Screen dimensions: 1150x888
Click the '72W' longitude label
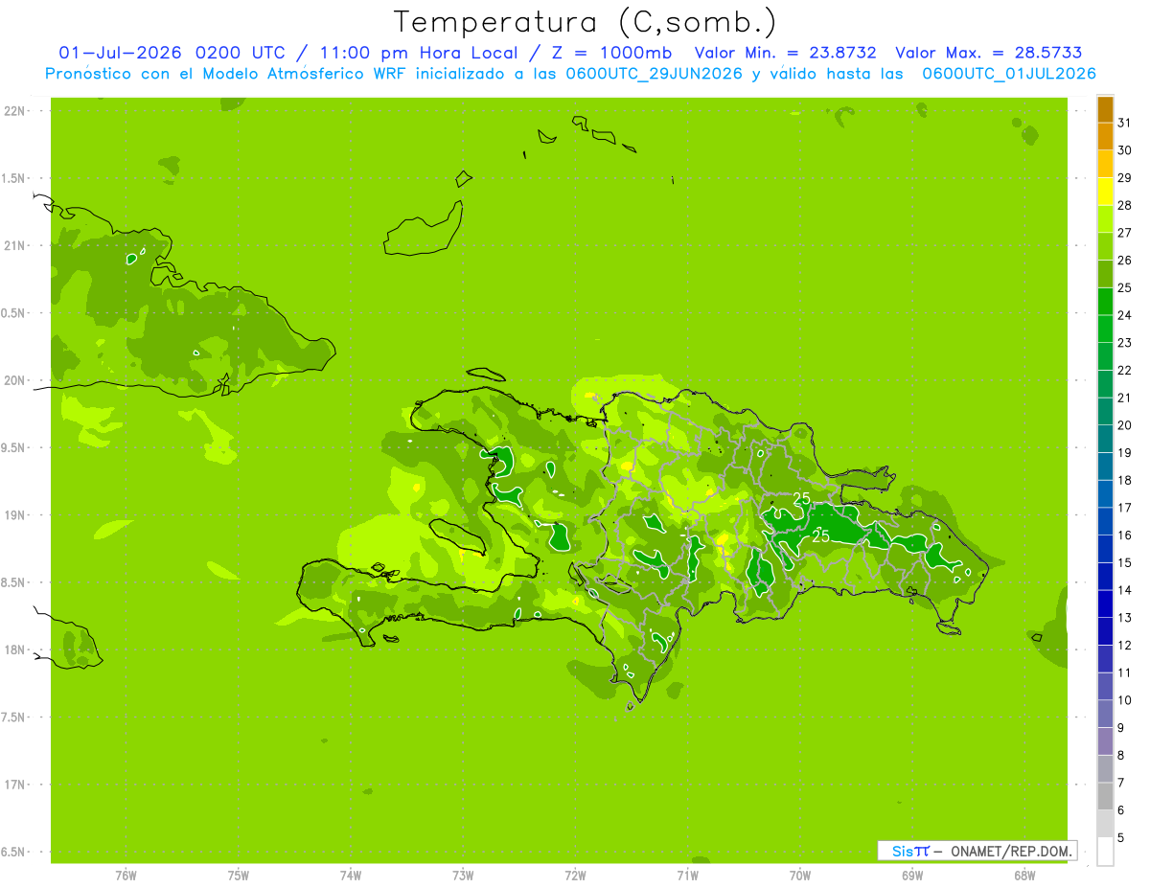575,876
